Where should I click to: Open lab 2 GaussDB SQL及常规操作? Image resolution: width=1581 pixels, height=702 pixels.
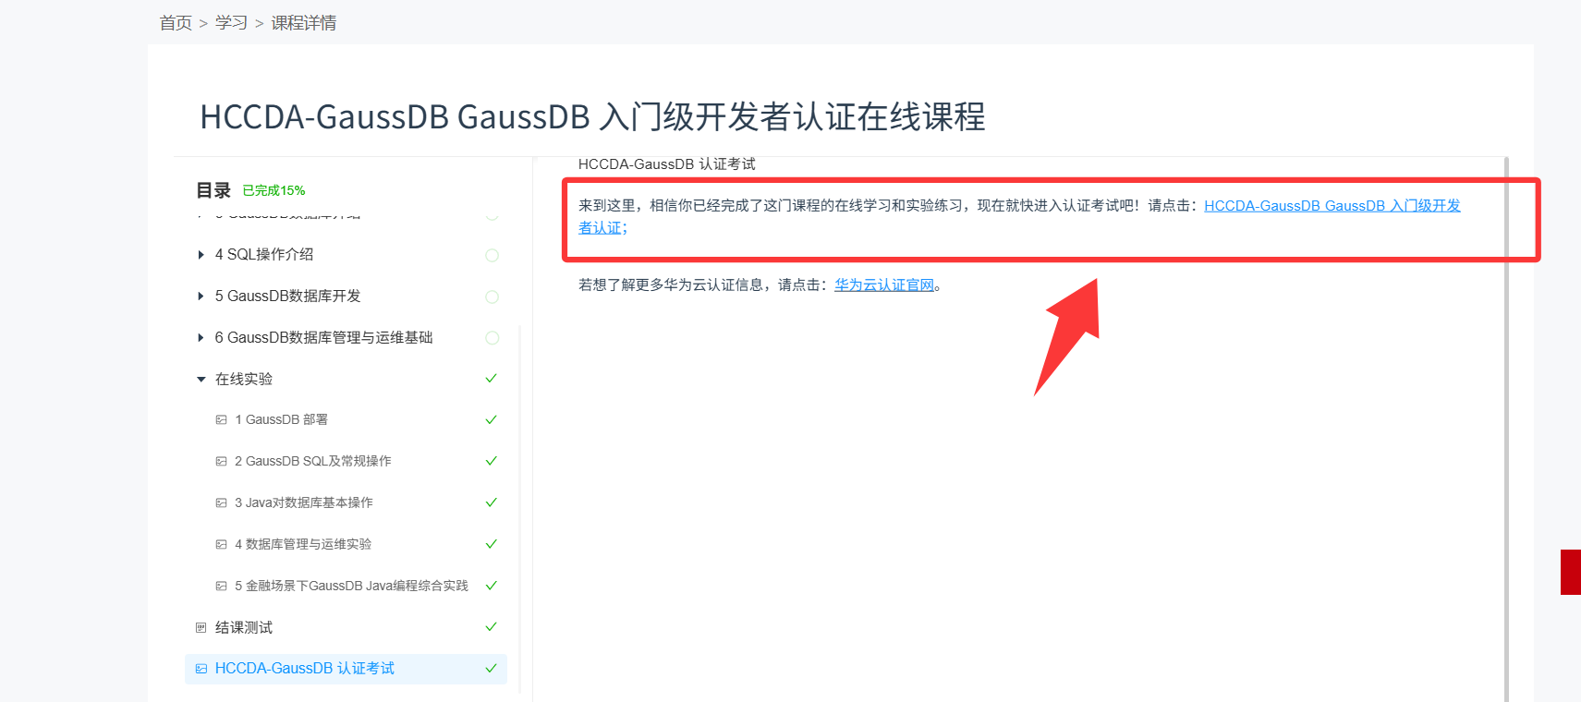[x=312, y=461]
